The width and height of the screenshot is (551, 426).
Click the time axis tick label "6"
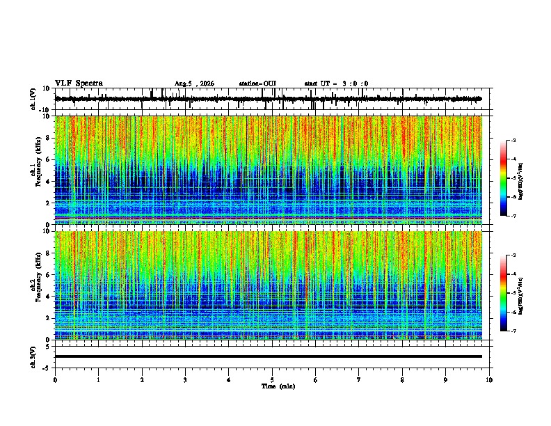coord(316,380)
